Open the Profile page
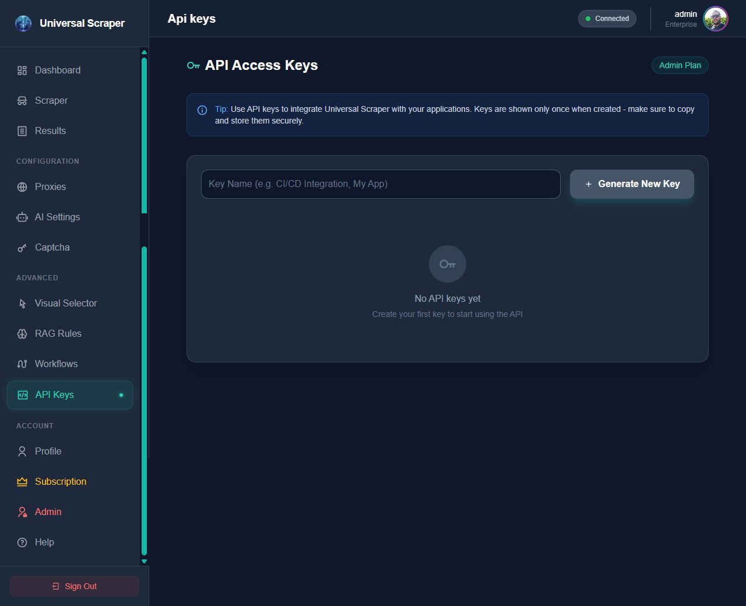746x606 pixels. click(x=70, y=452)
